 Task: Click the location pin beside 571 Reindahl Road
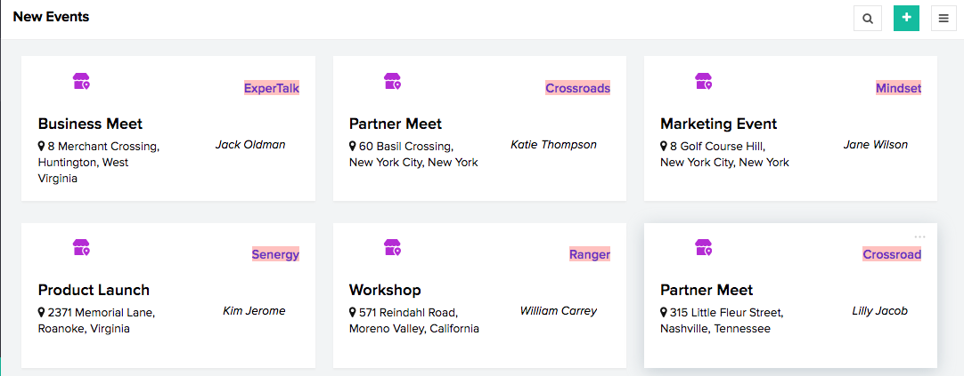click(353, 312)
